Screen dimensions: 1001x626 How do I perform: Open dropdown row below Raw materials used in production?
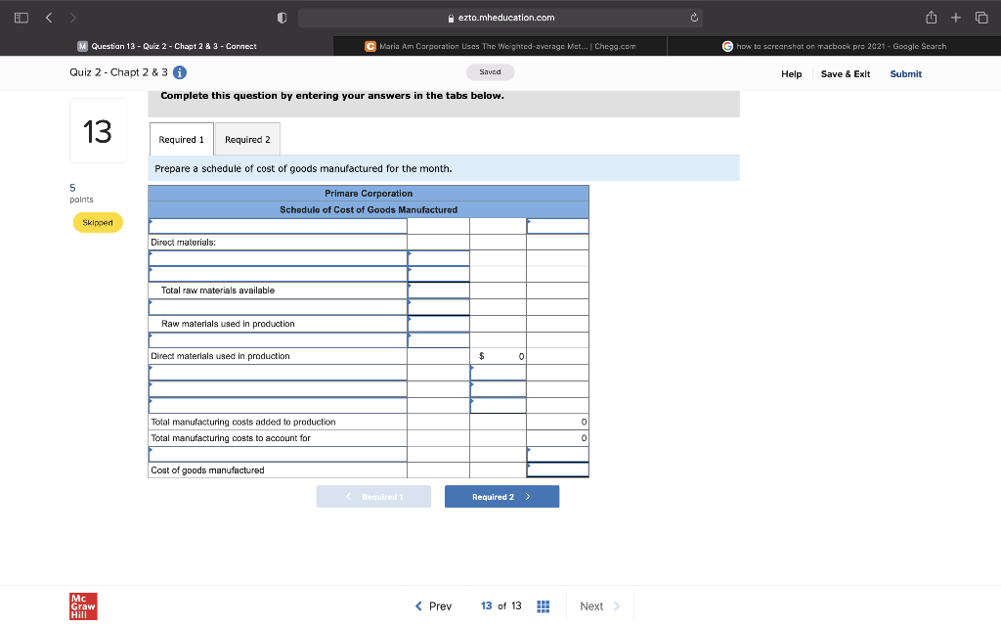coord(278,339)
